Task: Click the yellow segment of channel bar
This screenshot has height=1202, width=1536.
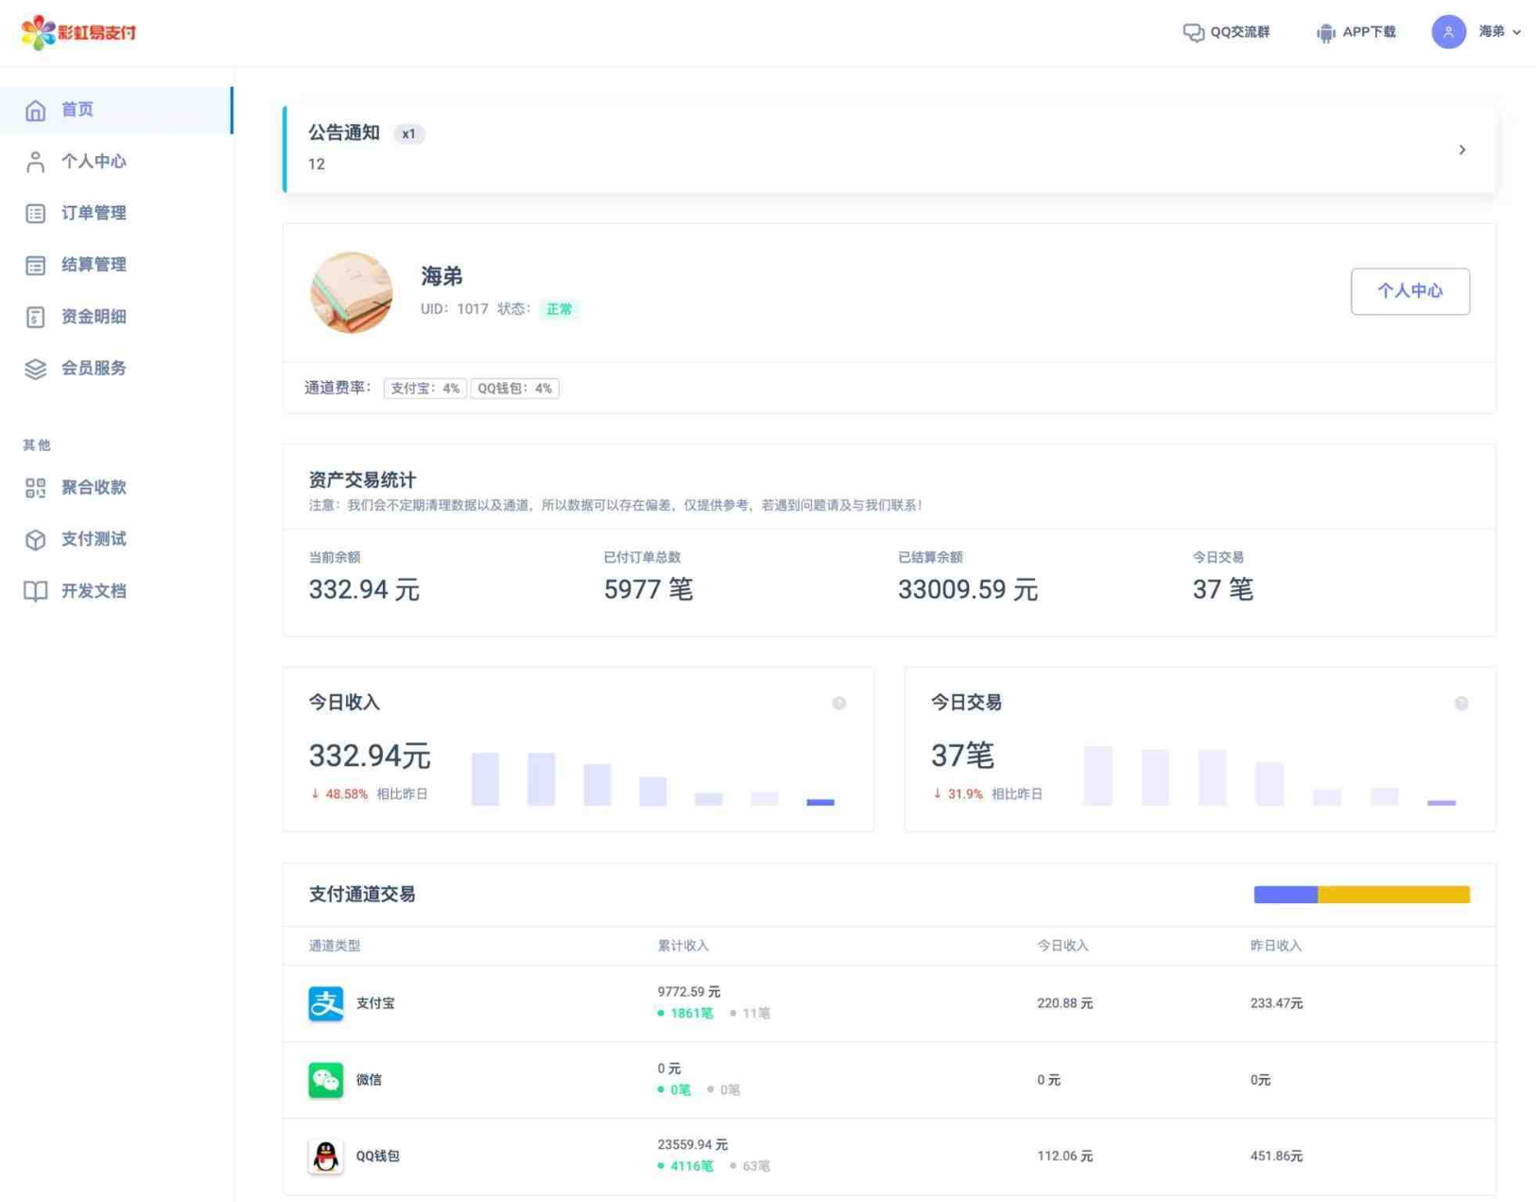Action: click(x=1393, y=895)
